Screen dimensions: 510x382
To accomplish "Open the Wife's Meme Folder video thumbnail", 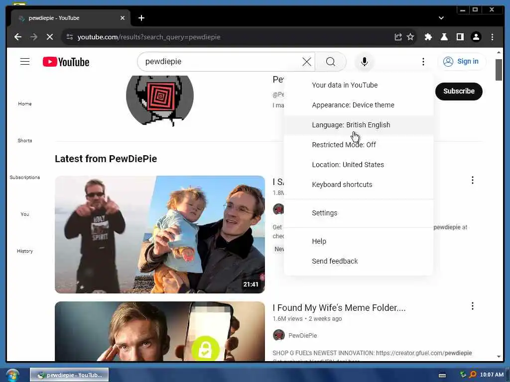I will point(160,331).
